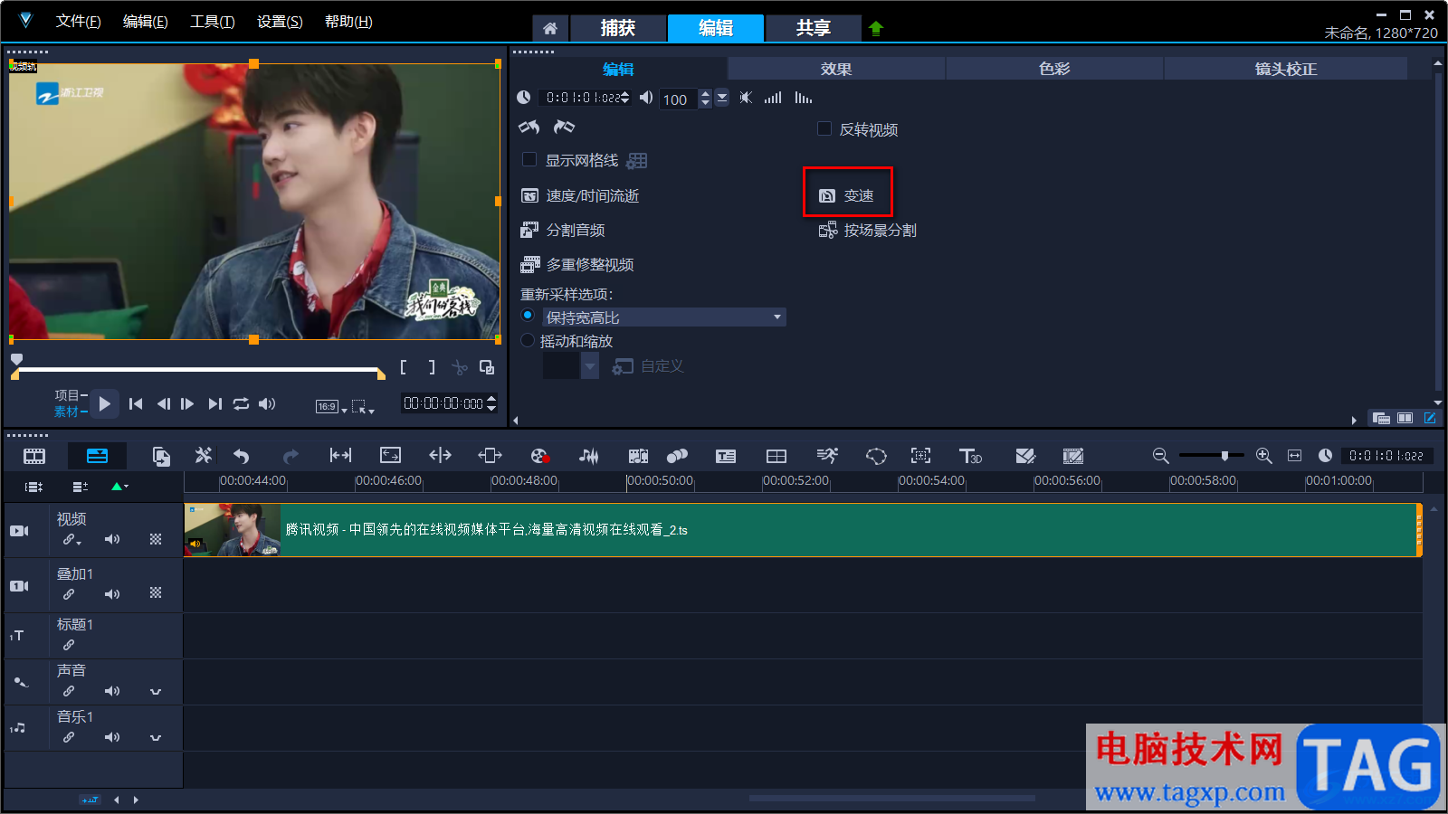Viewport: 1448px width, 814px height.
Task: Switch to Storyboard view icon
Action: (34, 456)
